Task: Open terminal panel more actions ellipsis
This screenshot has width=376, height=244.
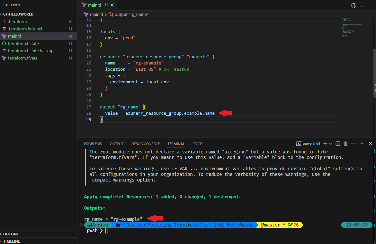Action: (353, 144)
